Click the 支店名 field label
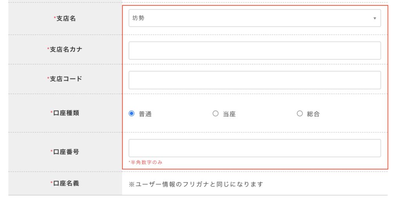 point(66,18)
